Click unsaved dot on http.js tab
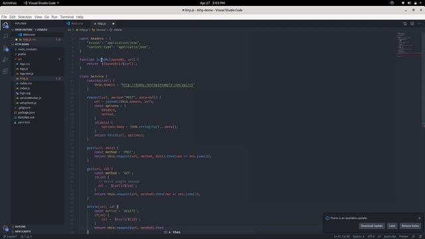The width and height of the screenshot is (425, 239). pos(114,24)
